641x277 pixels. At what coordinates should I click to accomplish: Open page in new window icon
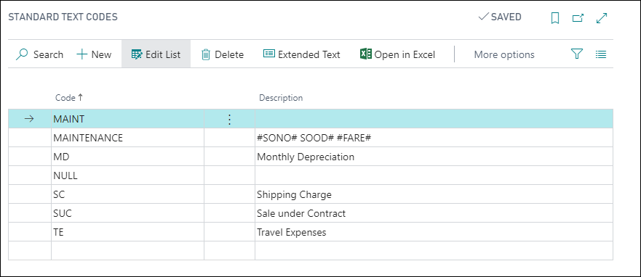pyautogui.click(x=578, y=18)
